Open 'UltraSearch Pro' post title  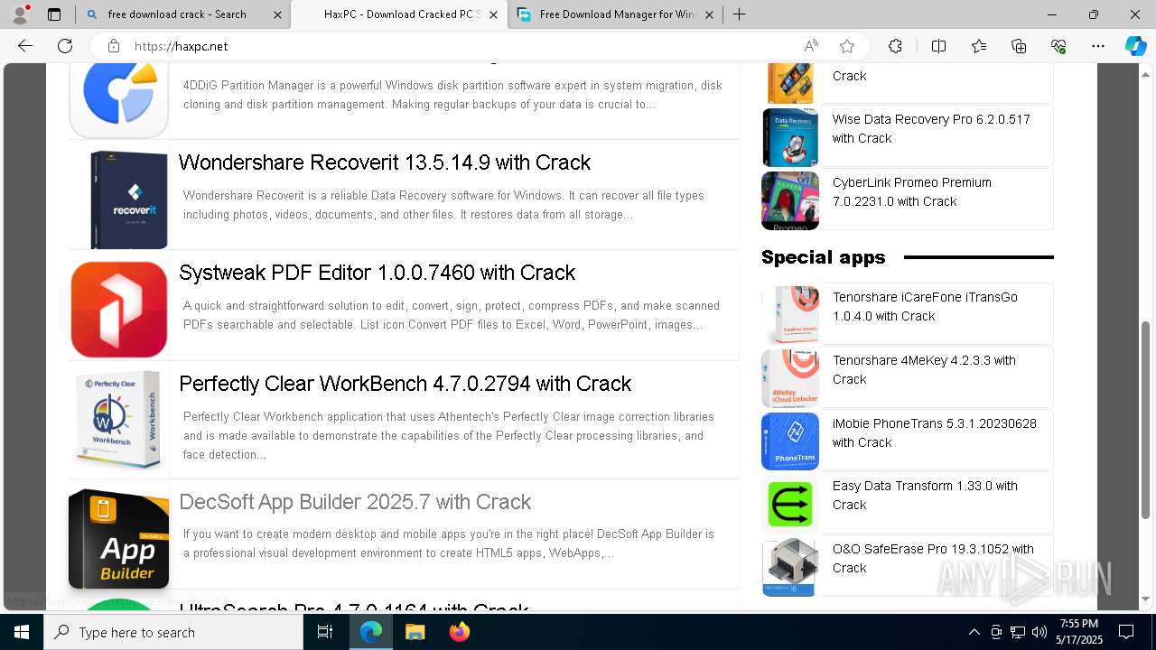coord(354,609)
